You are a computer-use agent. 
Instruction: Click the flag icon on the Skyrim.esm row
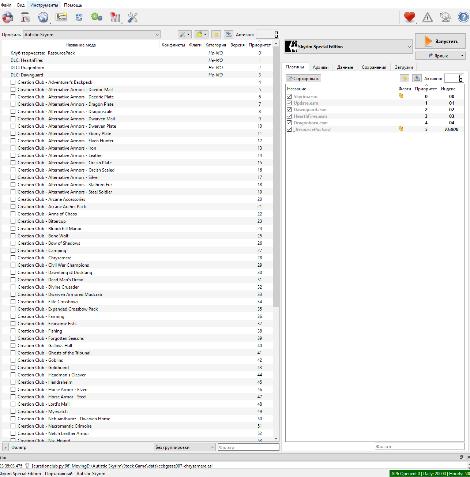pos(401,96)
